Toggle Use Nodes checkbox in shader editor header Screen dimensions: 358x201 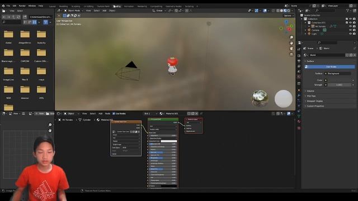click(x=114, y=113)
